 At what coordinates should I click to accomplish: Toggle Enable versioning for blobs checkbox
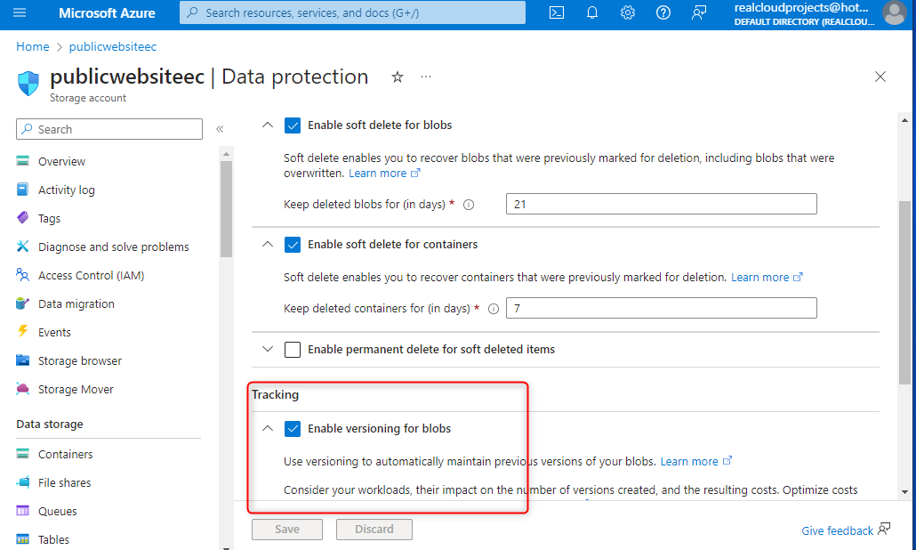click(x=293, y=429)
